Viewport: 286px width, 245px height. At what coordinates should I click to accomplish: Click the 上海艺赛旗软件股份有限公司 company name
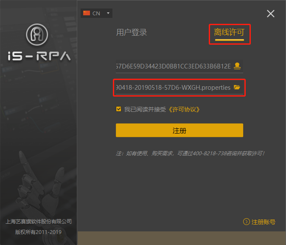[x=39, y=222]
